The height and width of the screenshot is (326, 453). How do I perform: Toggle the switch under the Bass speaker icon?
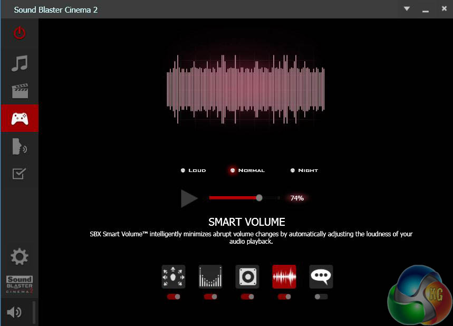point(247,296)
